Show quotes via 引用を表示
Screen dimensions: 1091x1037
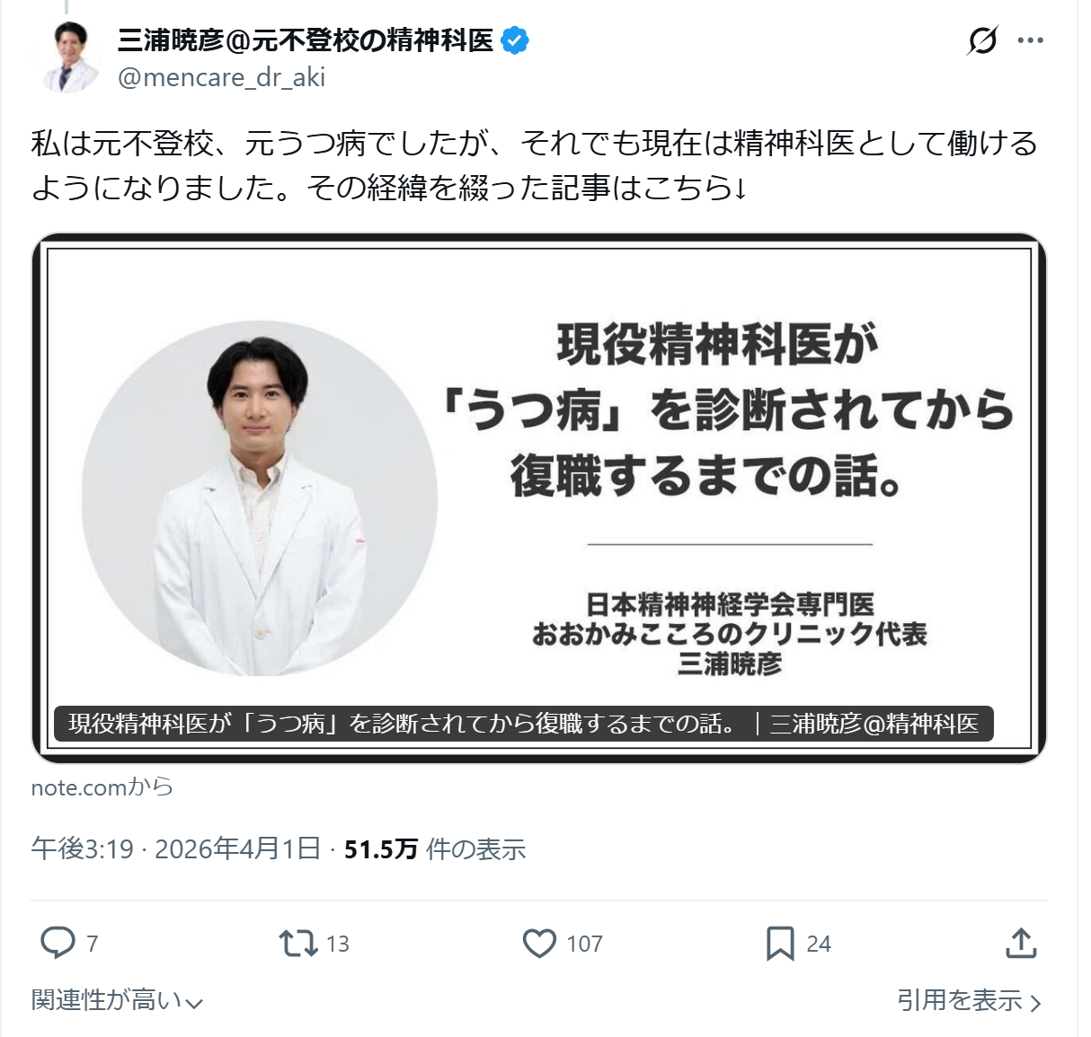click(x=970, y=1000)
